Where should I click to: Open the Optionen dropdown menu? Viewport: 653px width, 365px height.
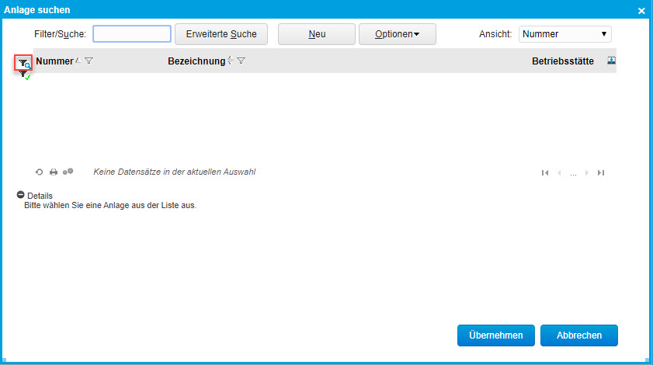[398, 34]
